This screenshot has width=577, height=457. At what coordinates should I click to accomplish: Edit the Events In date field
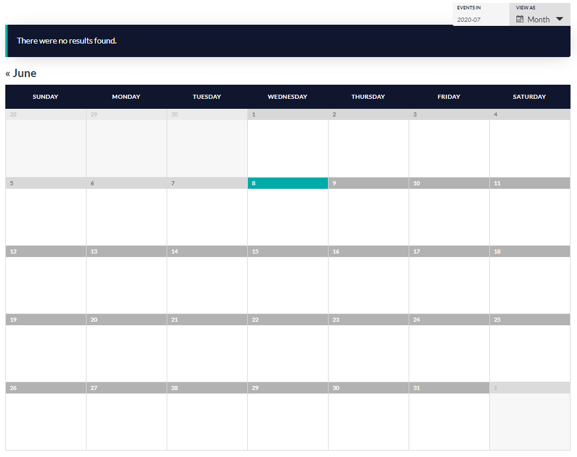(480, 19)
